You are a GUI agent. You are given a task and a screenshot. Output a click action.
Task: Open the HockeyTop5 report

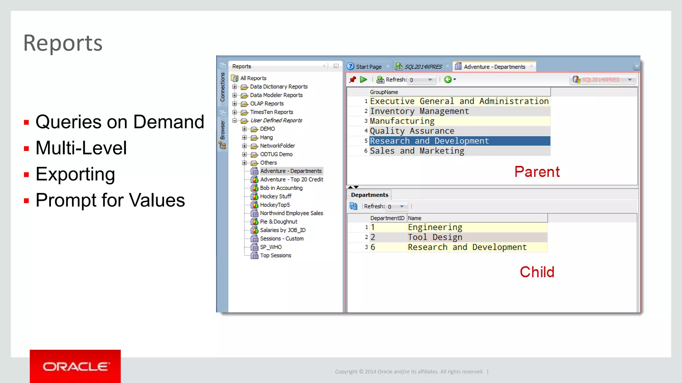[x=275, y=205]
